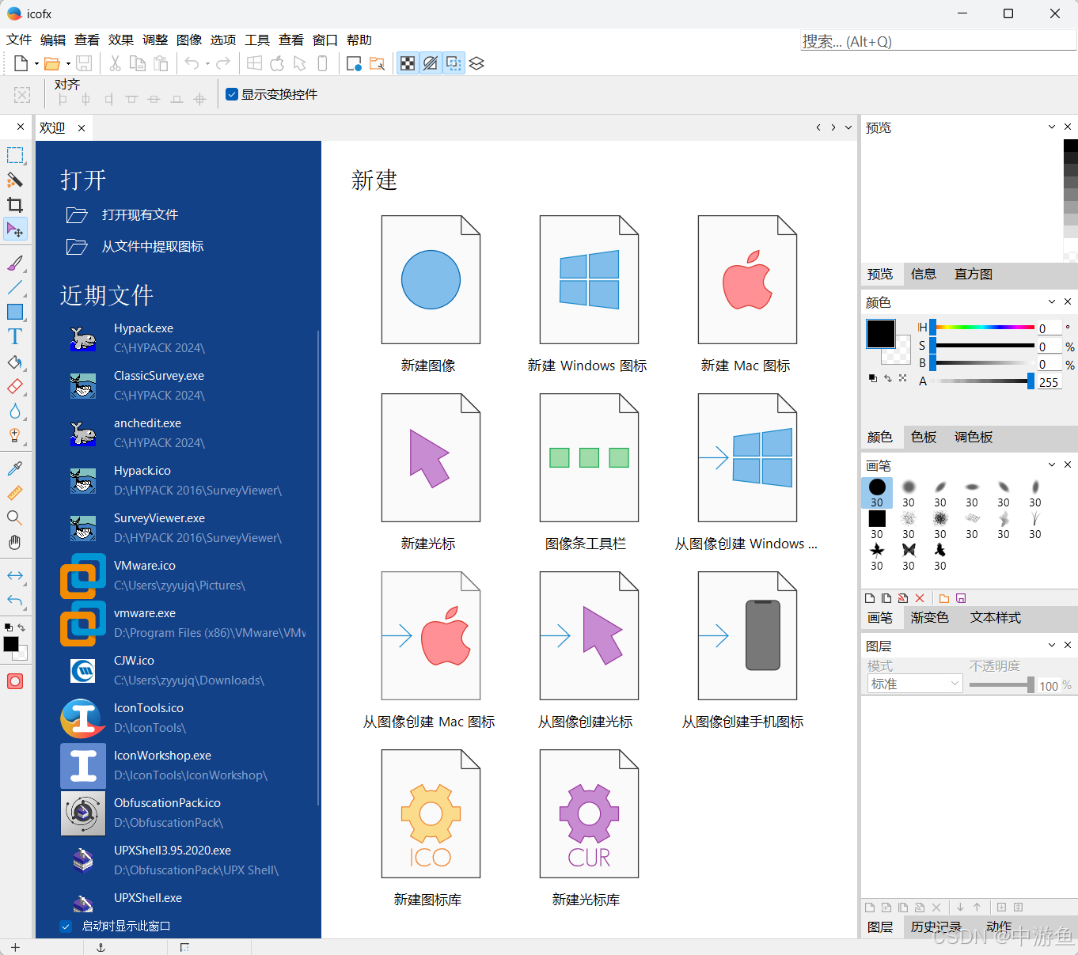Switch to the 调色板 tab

[974, 437]
